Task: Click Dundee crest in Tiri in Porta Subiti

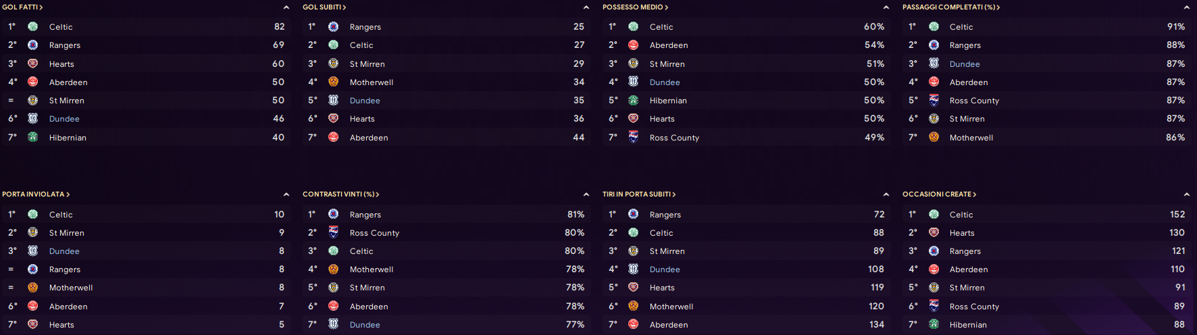Action: (x=633, y=269)
